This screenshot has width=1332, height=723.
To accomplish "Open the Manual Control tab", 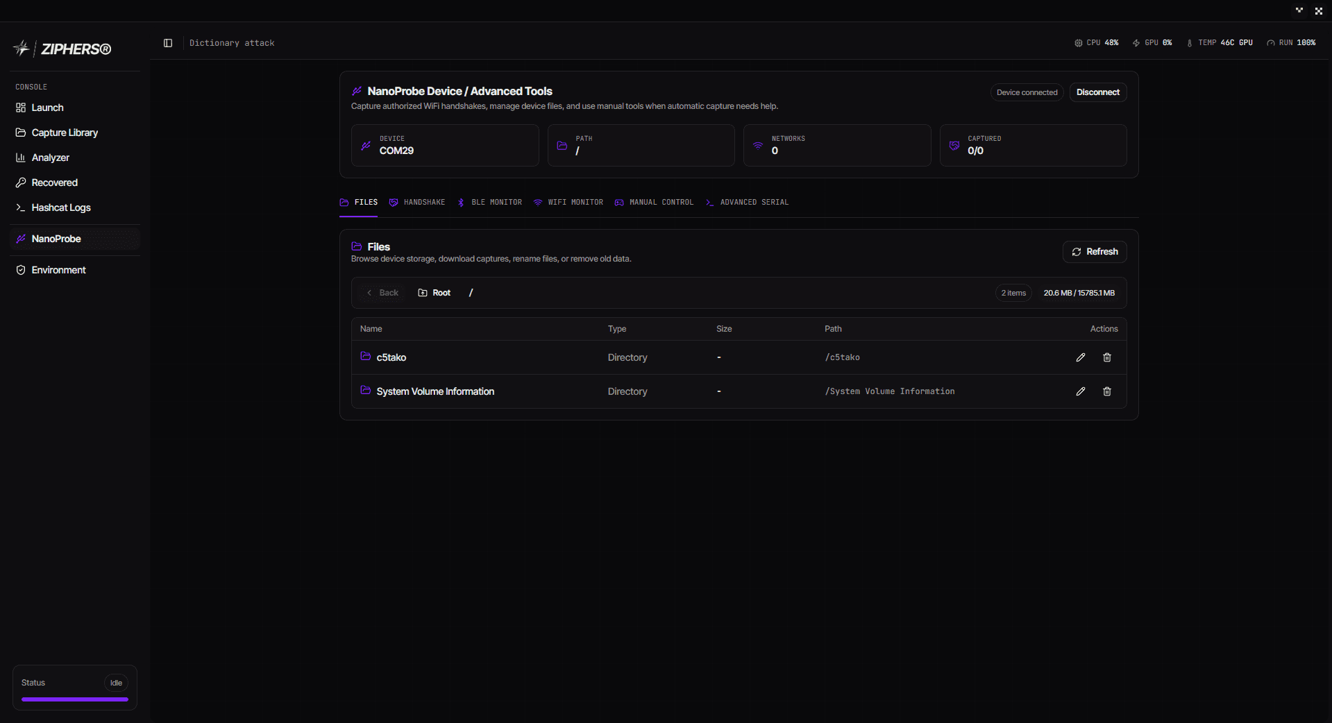I will coord(654,203).
